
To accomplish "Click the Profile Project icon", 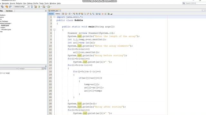I will (x=49, y=7).
